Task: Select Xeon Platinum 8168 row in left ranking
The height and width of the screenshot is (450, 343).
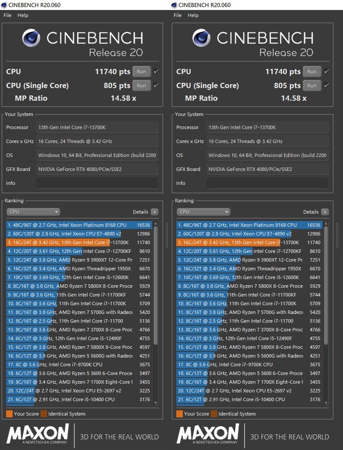Action: 79,225
